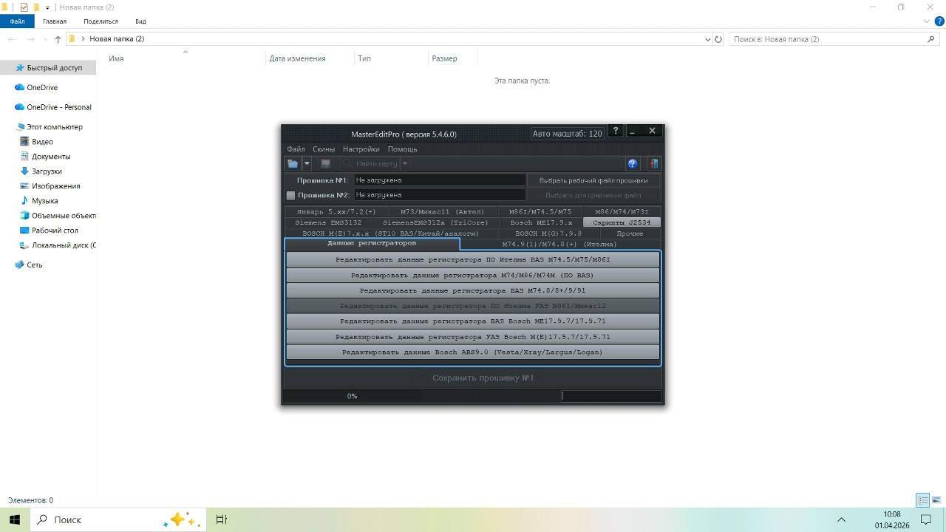Click the up arrow in Explorer navigation bar
The height and width of the screenshot is (532, 946).
[x=58, y=39]
